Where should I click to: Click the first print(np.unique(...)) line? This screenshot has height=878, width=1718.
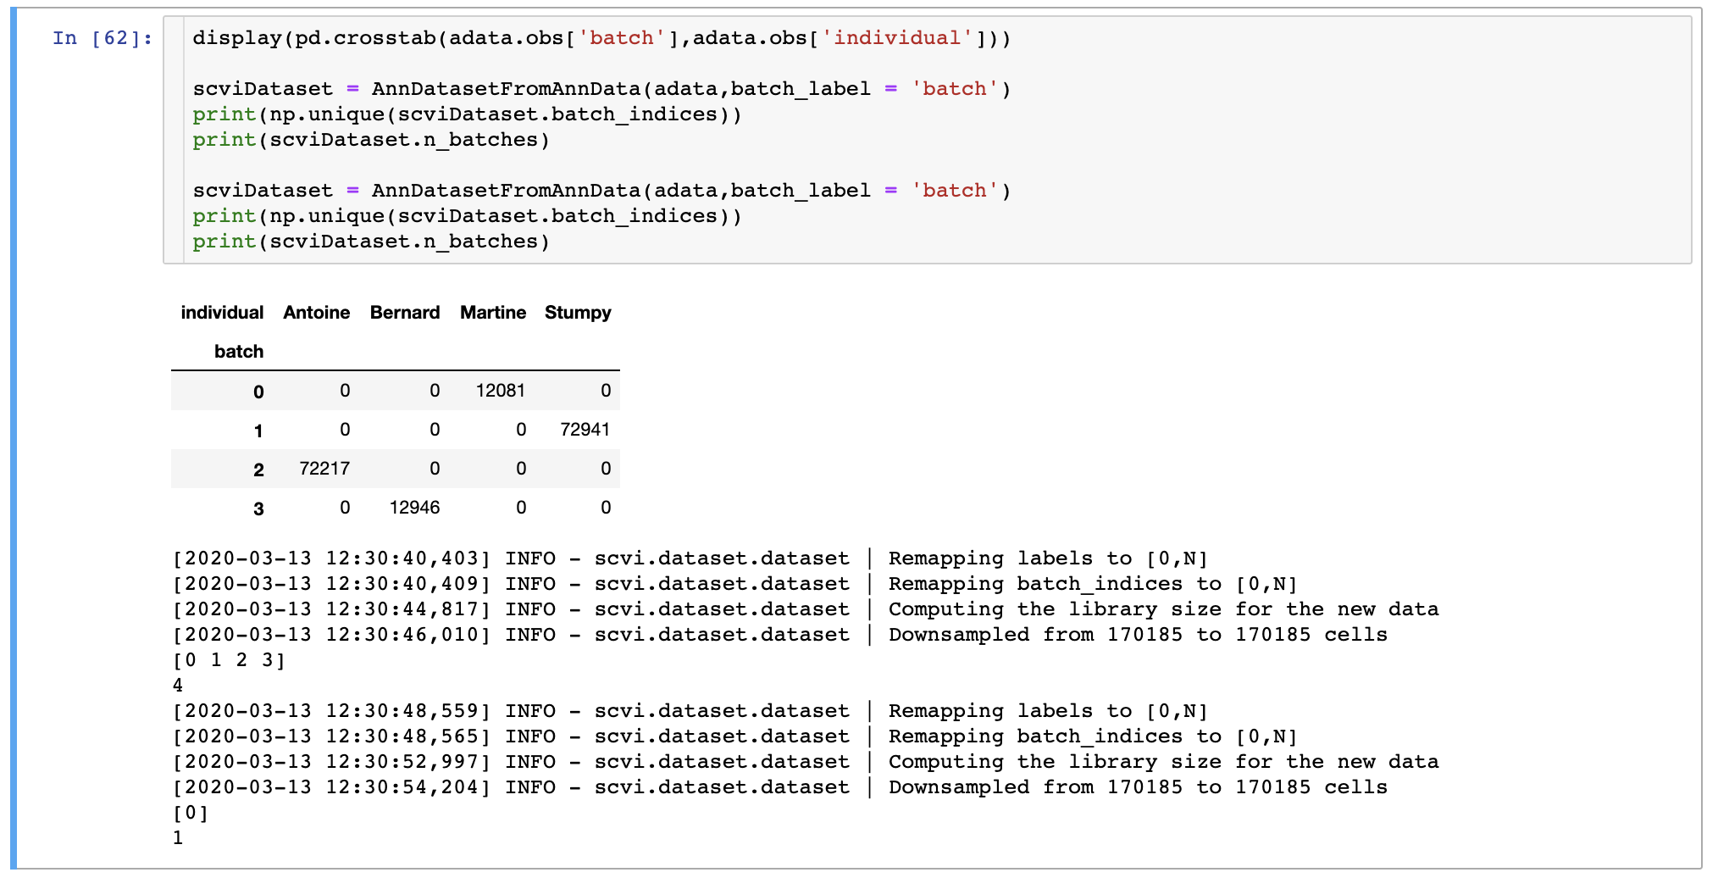point(467,114)
